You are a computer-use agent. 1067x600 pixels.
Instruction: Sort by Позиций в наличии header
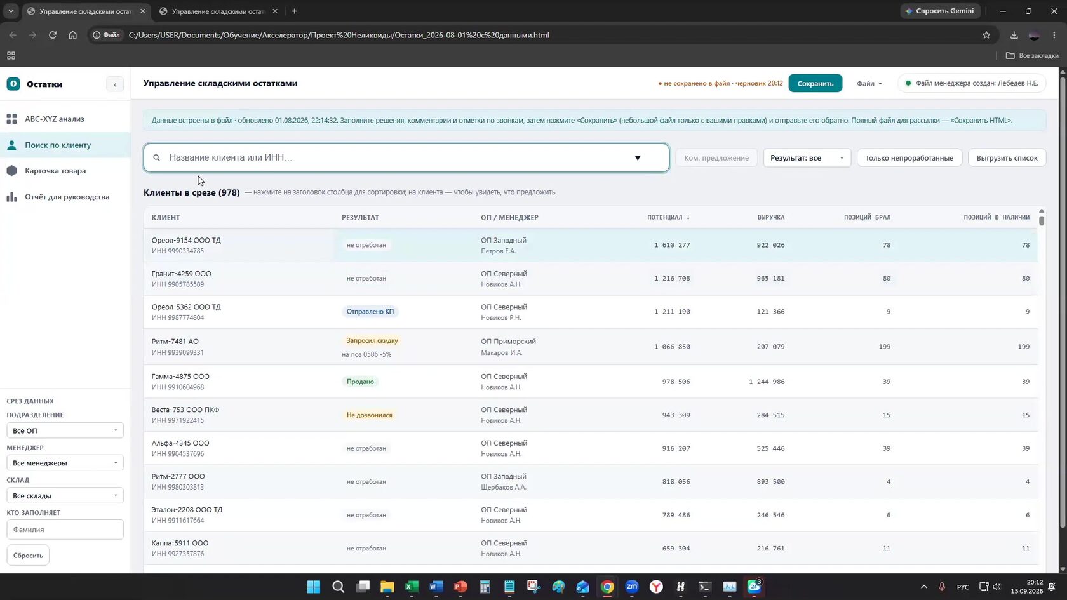(x=997, y=217)
